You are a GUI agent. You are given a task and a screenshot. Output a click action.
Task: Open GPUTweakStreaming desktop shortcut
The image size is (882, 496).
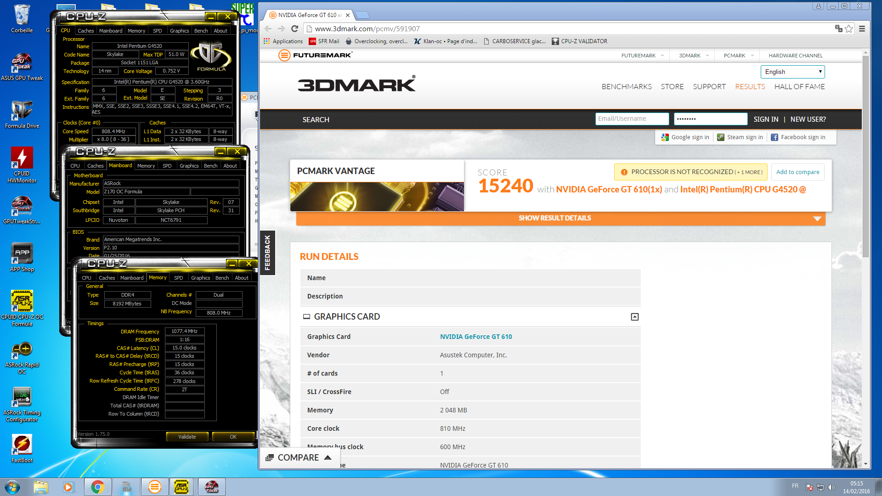tap(22, 210)
